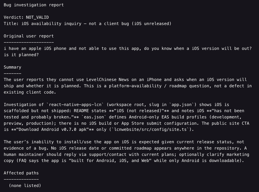Click the NOT_VALID verdict text
The image size is (259, 192).
point(37,17)
